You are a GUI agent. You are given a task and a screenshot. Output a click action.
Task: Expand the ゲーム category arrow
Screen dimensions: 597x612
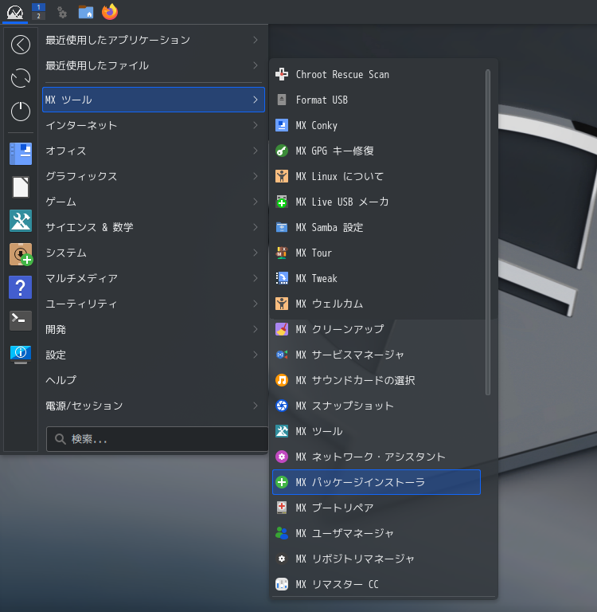point(256,202)
